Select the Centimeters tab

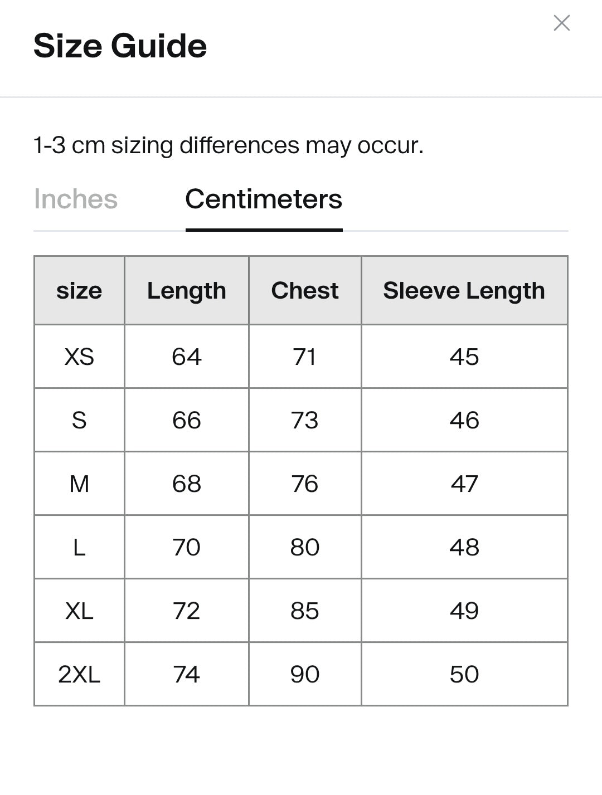[x=264, y=199]
